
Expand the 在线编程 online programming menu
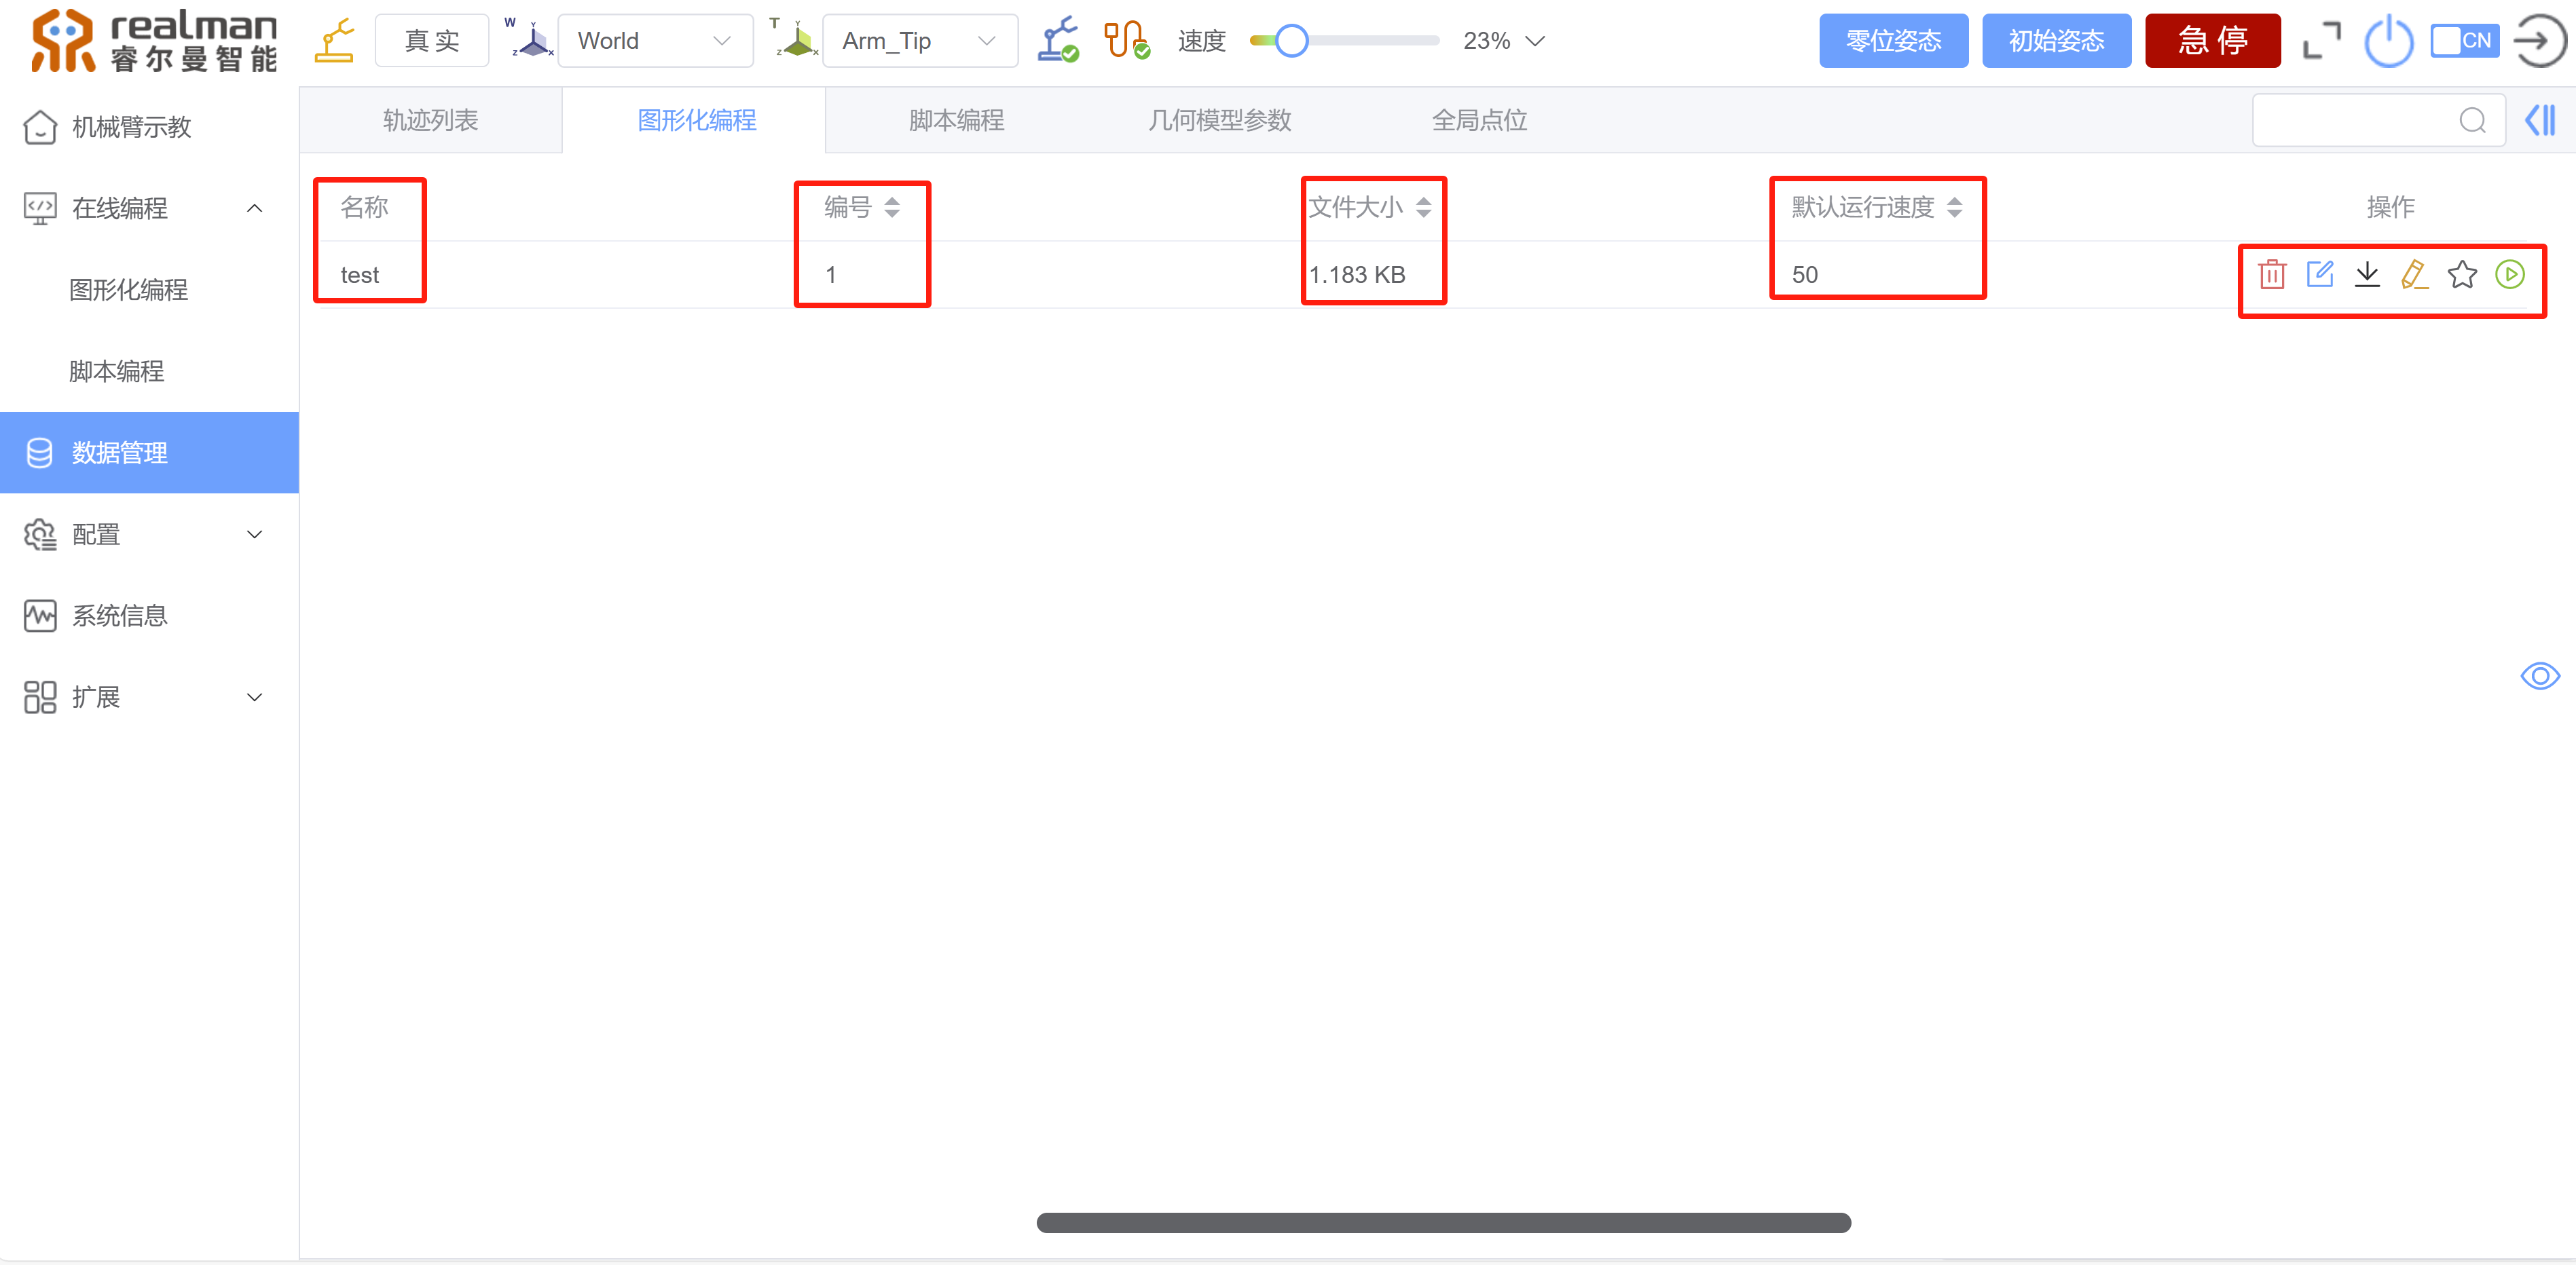tap(148, 208)
